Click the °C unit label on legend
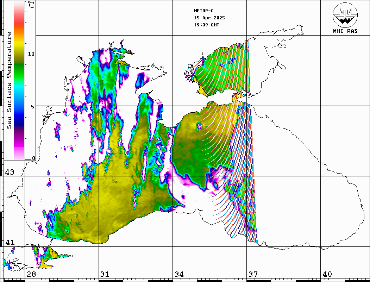Viewport: 370px width, 282px height. (x=31, y=5)
